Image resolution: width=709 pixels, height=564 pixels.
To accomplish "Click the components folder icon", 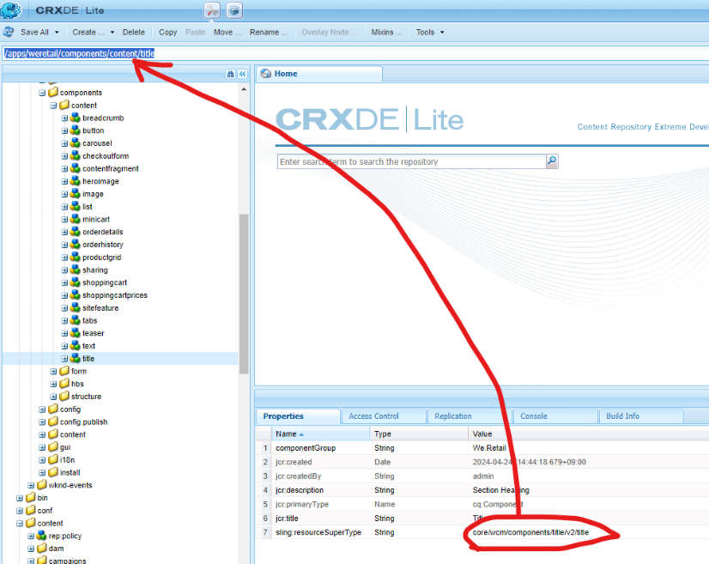I will click(x=53, y=92).
